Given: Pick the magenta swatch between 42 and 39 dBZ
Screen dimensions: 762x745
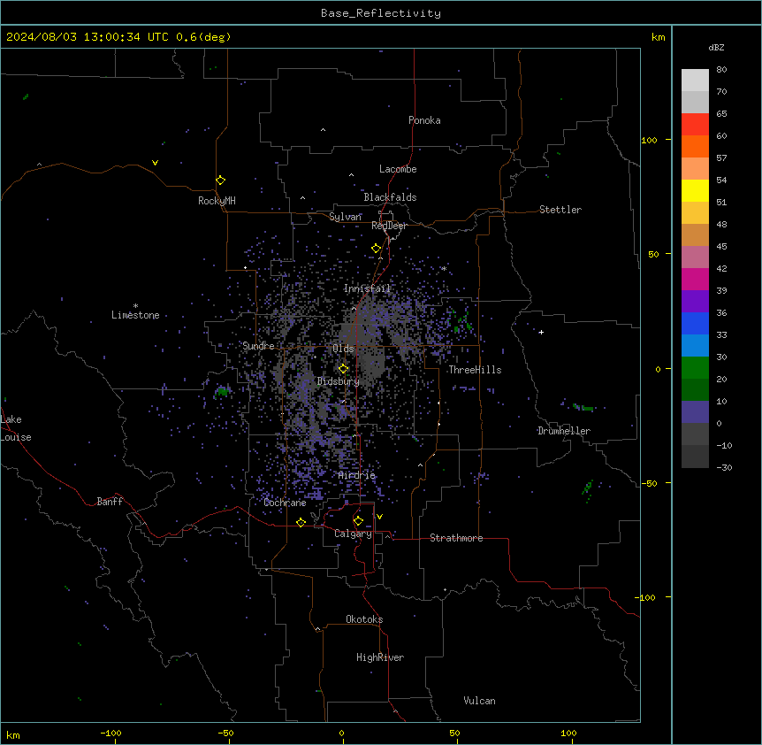Looking at the screenshot, I should coord(695,279).
